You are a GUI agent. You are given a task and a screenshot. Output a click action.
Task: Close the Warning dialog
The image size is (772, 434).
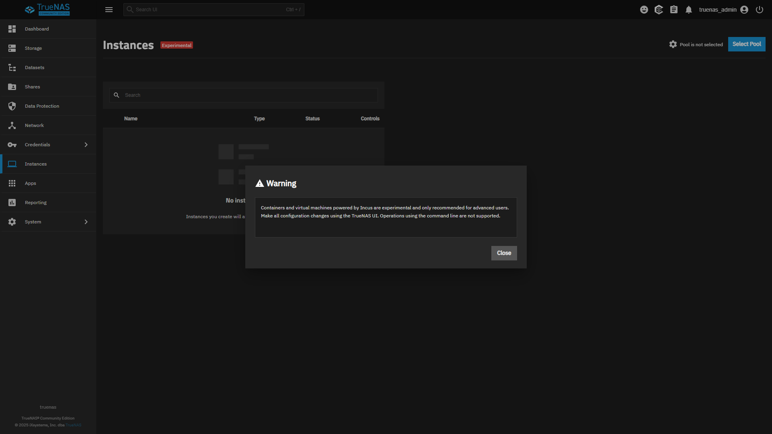(504, 253)
